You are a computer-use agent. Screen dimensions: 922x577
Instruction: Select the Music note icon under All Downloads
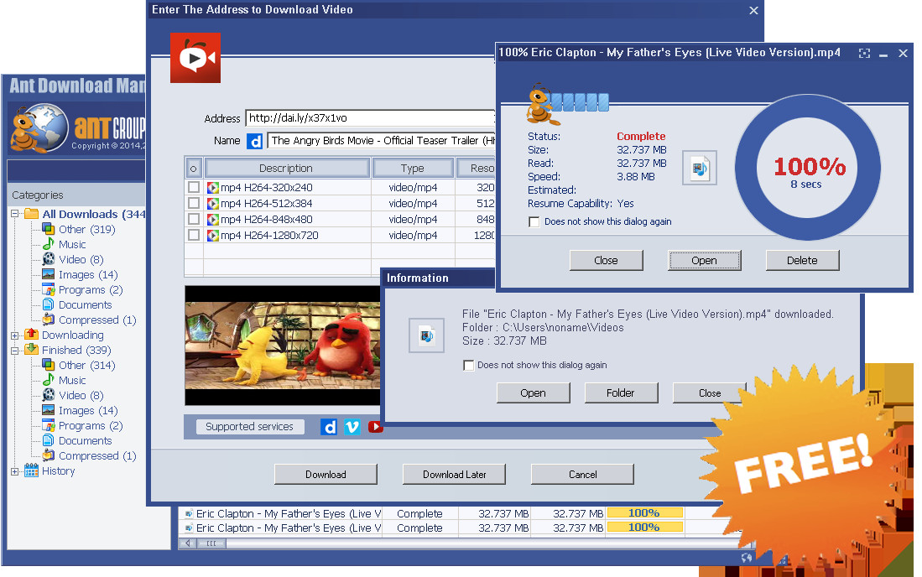pyautogui.click(x=48, y=244)
